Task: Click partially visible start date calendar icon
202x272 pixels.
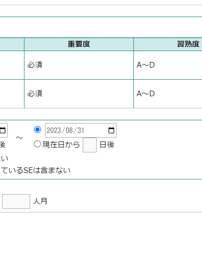Action: (x=3, y=130)
